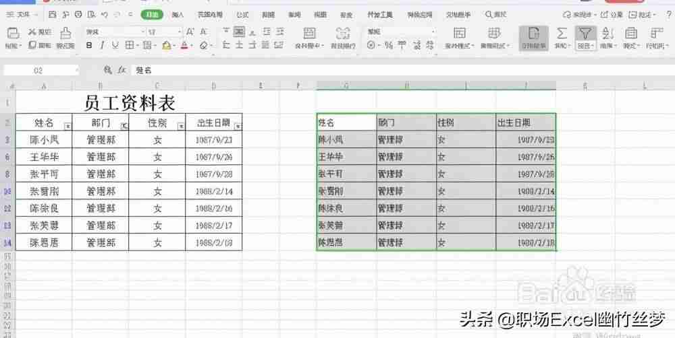Screen dimensions: 675x338
Task: Expand the Name Box dropdown arrow
Action: coord(77,71)
